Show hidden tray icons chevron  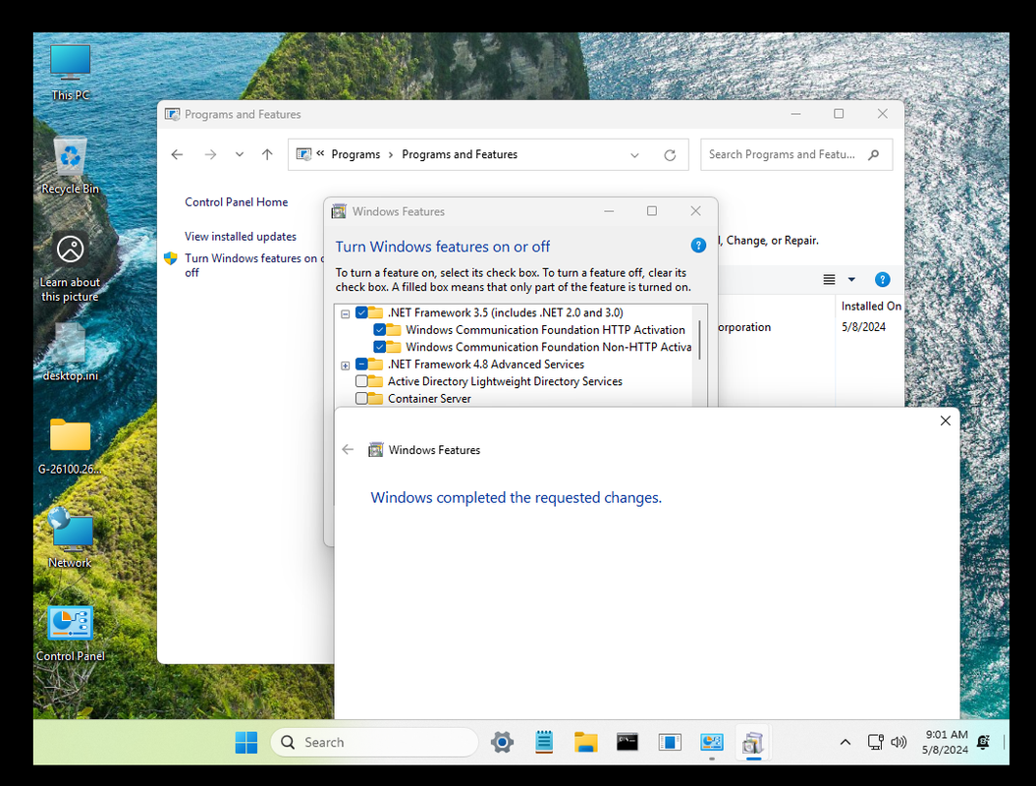[x=845, y=743]
